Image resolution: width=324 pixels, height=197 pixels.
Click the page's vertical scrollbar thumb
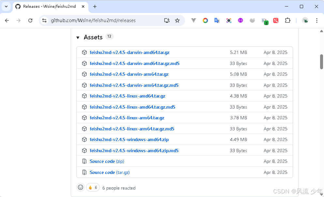point(321,62)
